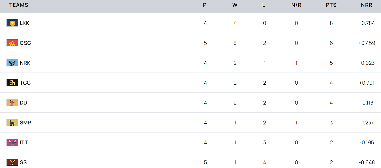Click the CSG red team logo
Screen dimensions: 381x168
coord(12,43)
